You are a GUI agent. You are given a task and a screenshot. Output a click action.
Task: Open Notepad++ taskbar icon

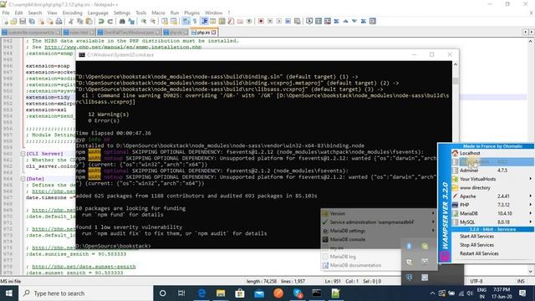coord(336,293)
